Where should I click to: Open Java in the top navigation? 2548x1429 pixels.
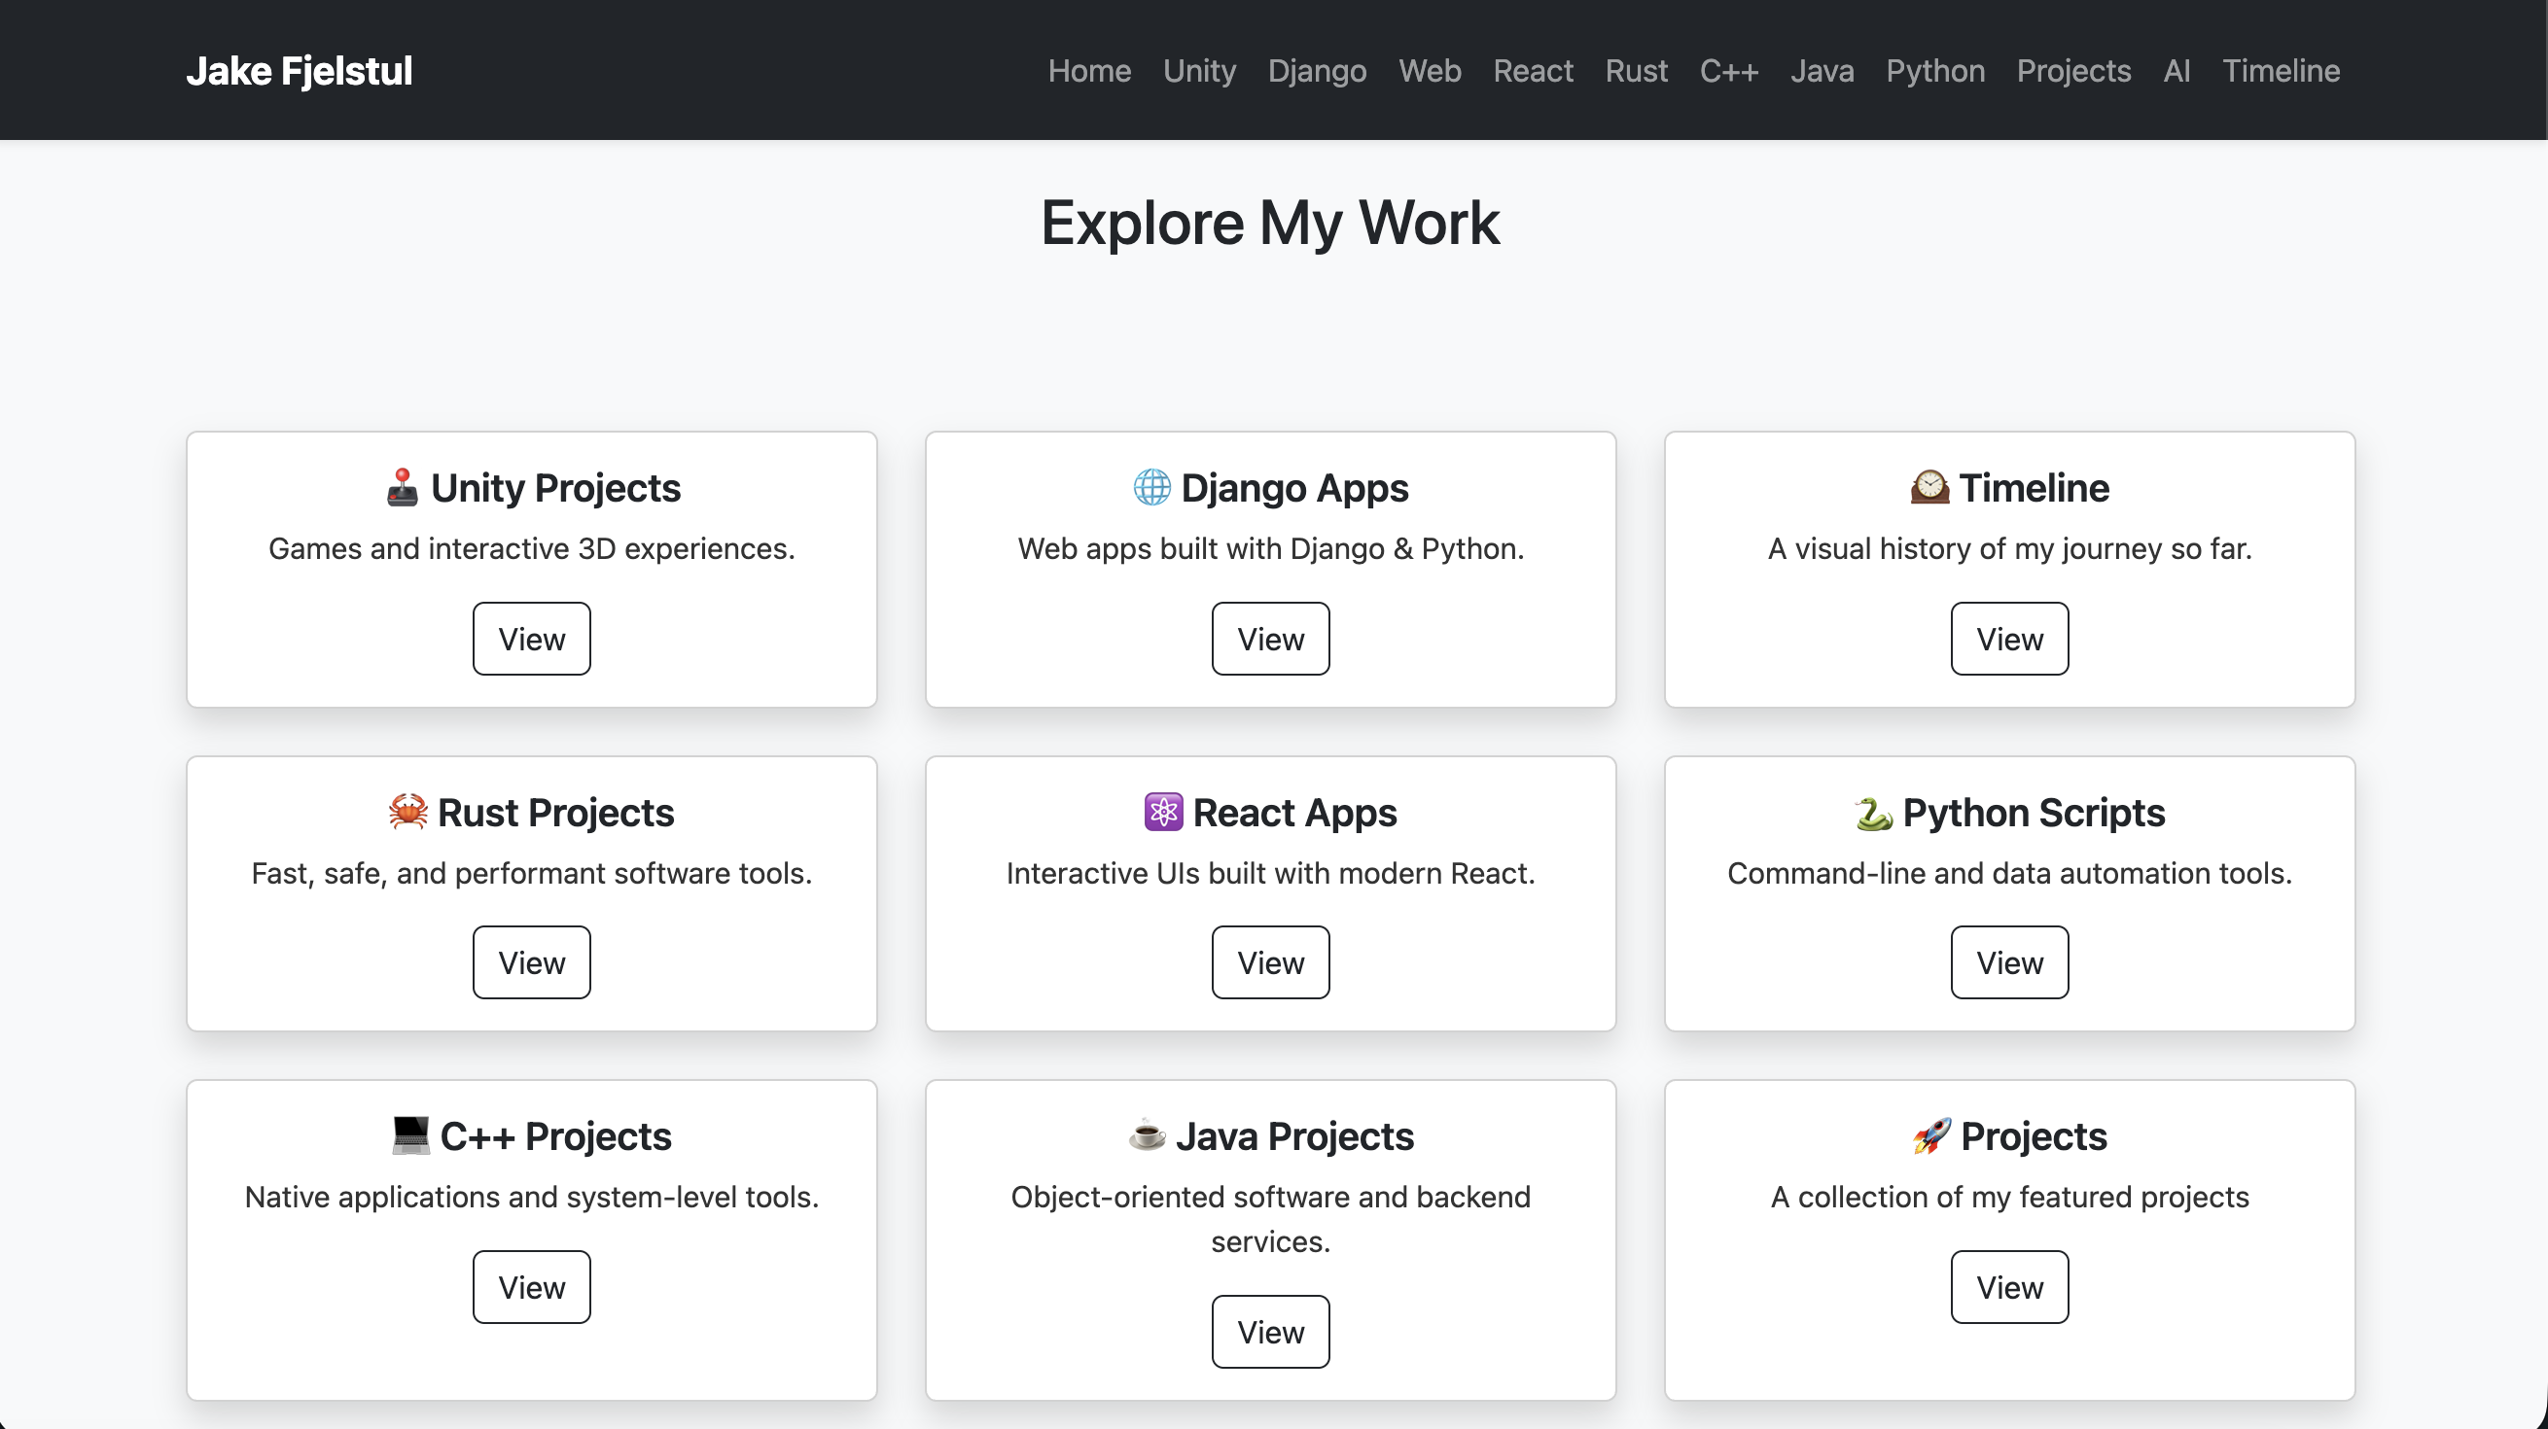point(1822,70)
